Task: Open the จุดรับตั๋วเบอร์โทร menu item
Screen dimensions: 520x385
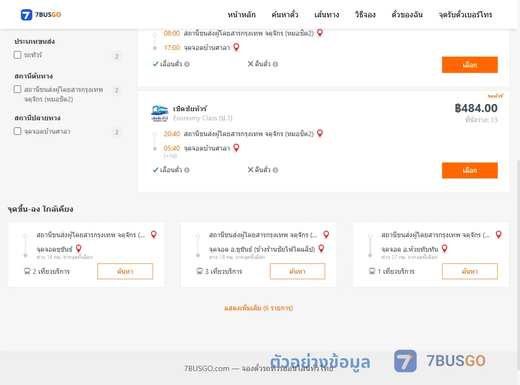Action: (x=465, y=14)
